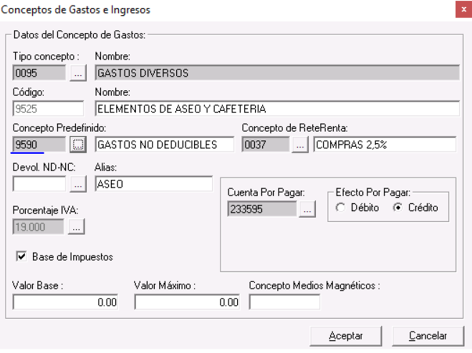Close the Conceptos de Gastos e Ingresos dialog
472x353 pixels.
tap(463, 10)
